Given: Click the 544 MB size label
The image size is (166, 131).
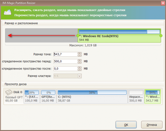Looking at the screenshot, I should click(84, 40).
